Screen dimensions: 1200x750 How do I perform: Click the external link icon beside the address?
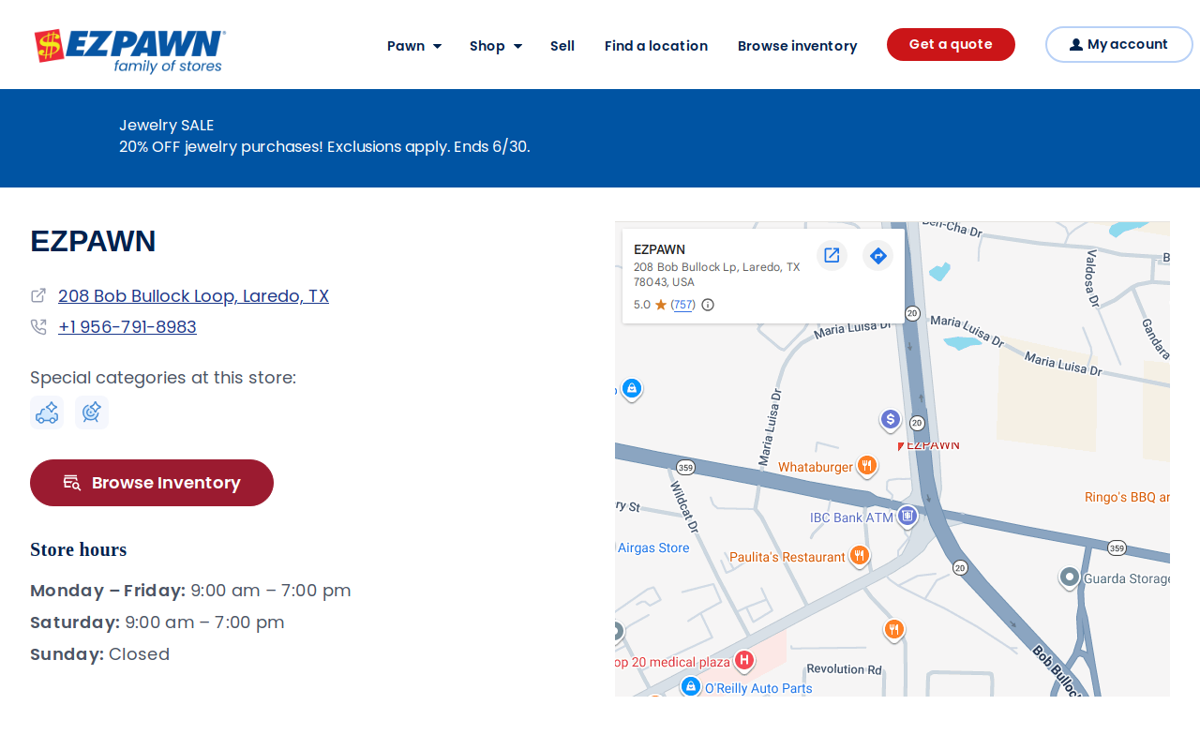coord(38,295)
